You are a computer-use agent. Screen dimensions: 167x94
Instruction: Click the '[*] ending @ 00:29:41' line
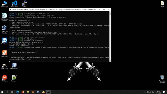[23, 52]
